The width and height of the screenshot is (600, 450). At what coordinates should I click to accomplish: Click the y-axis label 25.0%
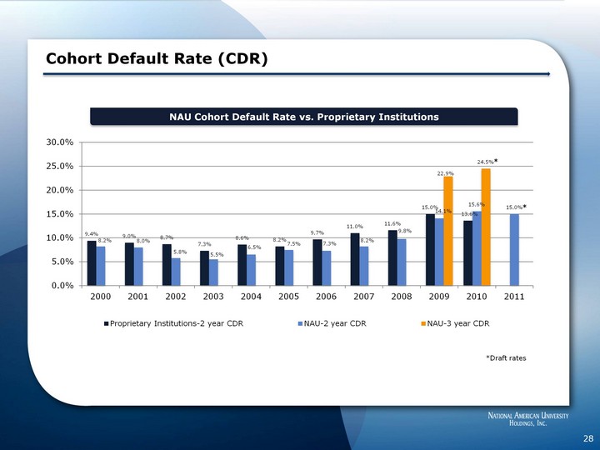pyautogui.click(x=60, y=167)
